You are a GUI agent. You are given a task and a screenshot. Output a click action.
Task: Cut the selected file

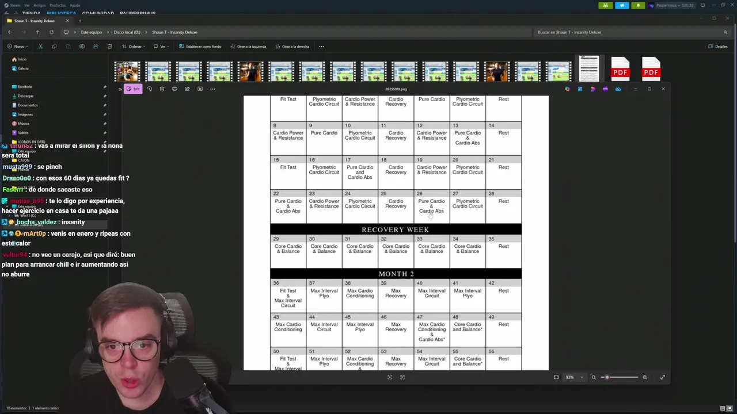click(x=40, y=47)
